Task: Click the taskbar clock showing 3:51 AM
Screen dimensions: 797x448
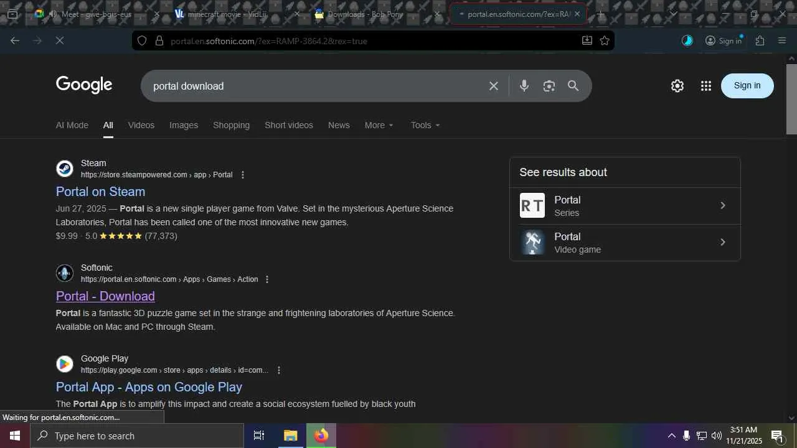Action: pos(743,436)
